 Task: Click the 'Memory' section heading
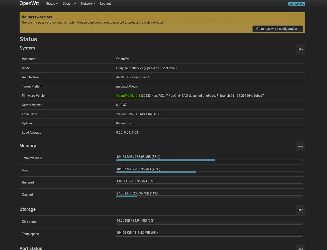click(x=28, y=146)
